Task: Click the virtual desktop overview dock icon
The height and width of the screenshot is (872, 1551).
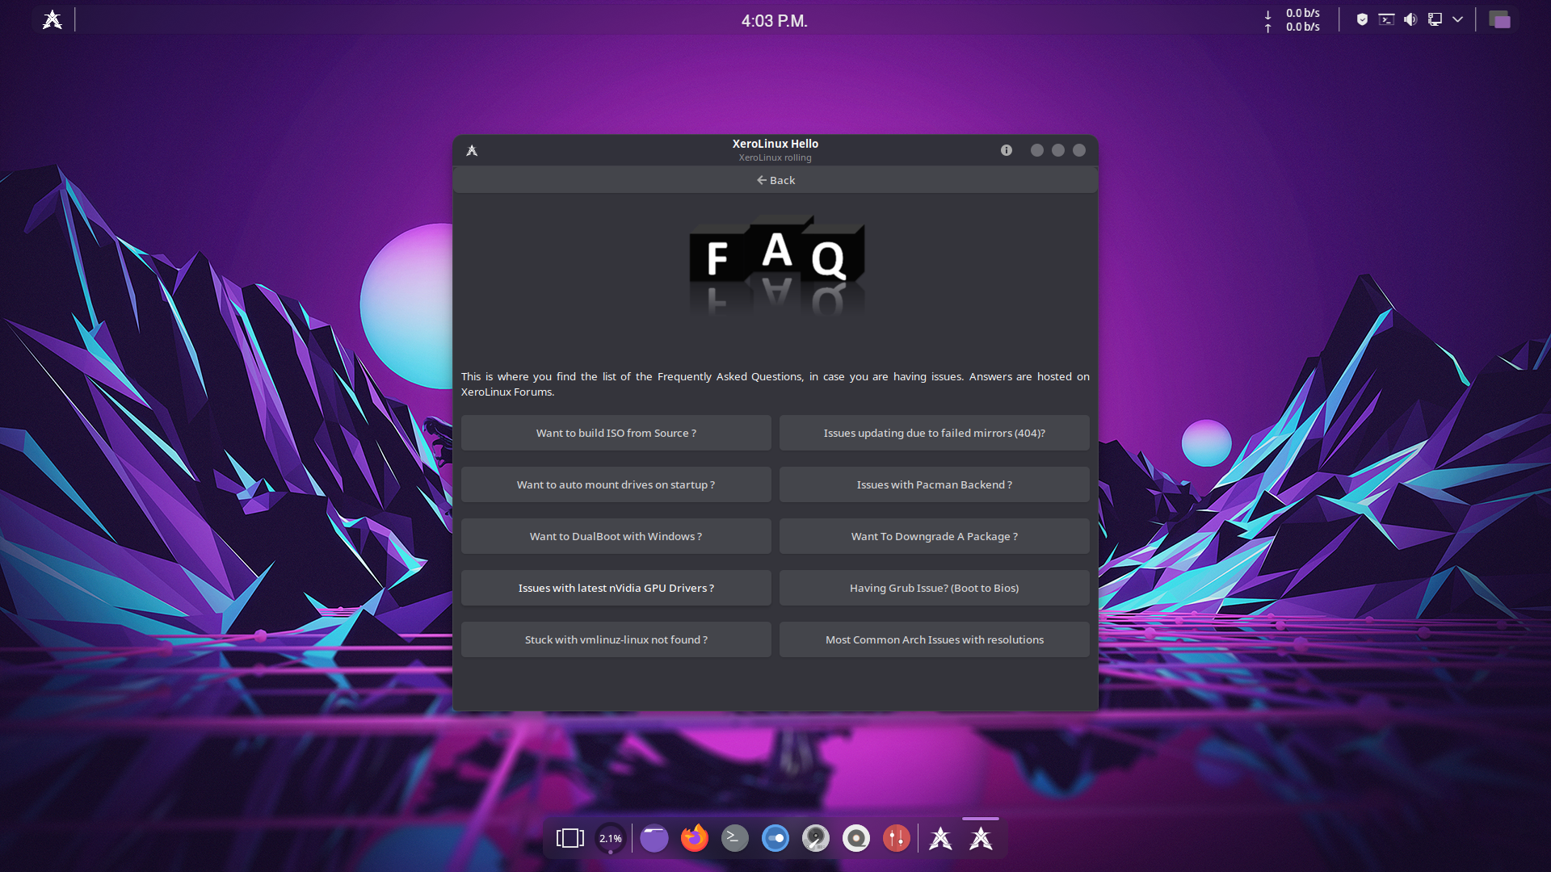Action: (570, 838)
